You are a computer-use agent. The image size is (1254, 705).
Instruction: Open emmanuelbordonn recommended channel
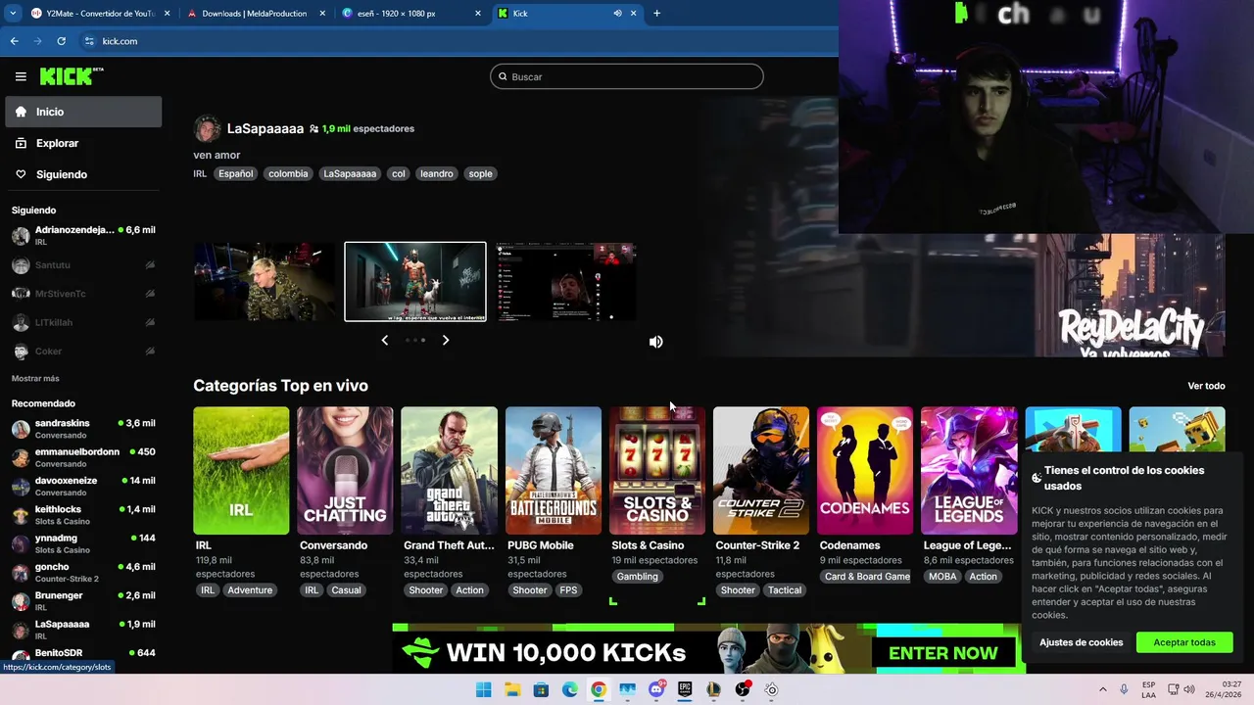(83, 457)
